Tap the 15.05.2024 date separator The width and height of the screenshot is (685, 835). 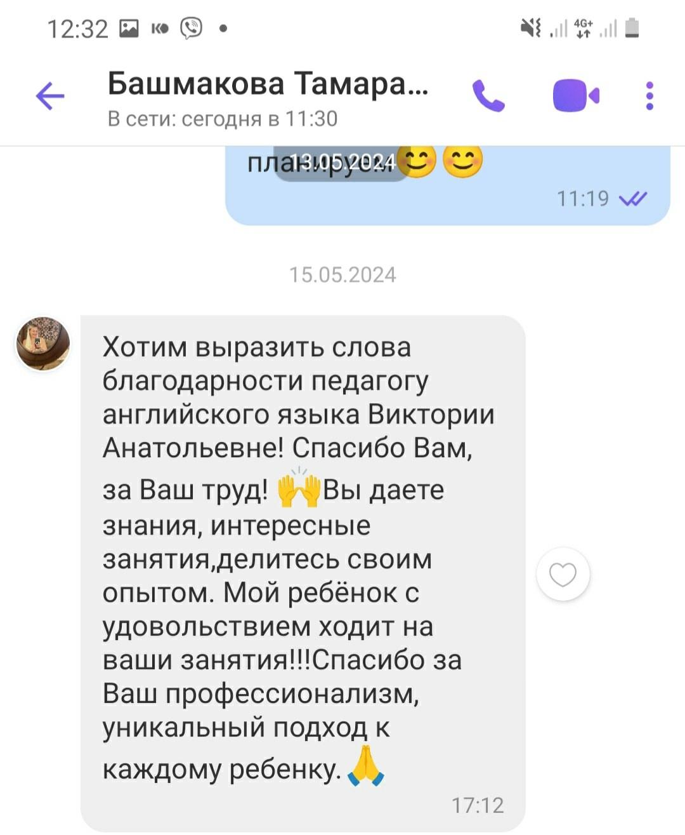[x=342, y=274]
